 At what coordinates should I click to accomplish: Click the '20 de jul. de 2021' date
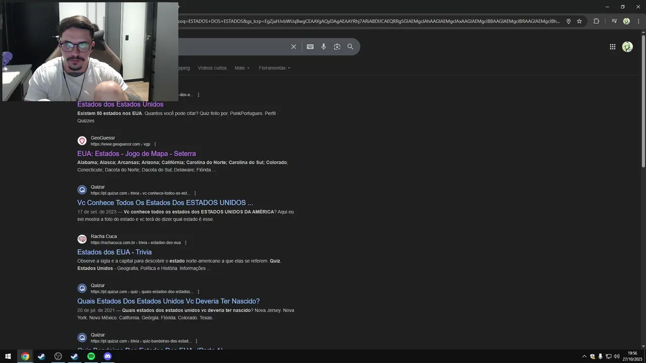(x=96, y=310)
